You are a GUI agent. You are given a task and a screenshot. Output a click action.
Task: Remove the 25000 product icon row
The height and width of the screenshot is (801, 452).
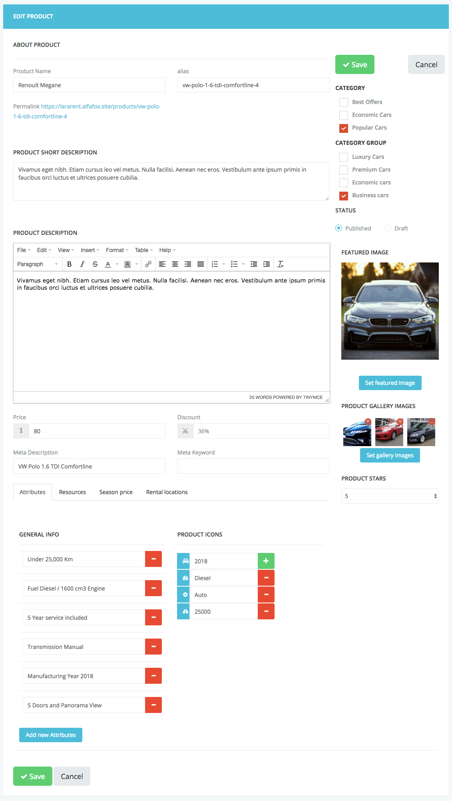pos(266,611)
